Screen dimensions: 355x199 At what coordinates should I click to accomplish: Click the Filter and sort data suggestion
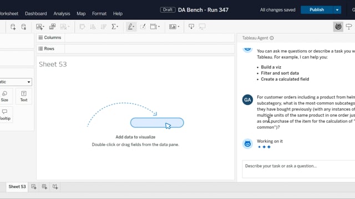click(x=280, y=73)
